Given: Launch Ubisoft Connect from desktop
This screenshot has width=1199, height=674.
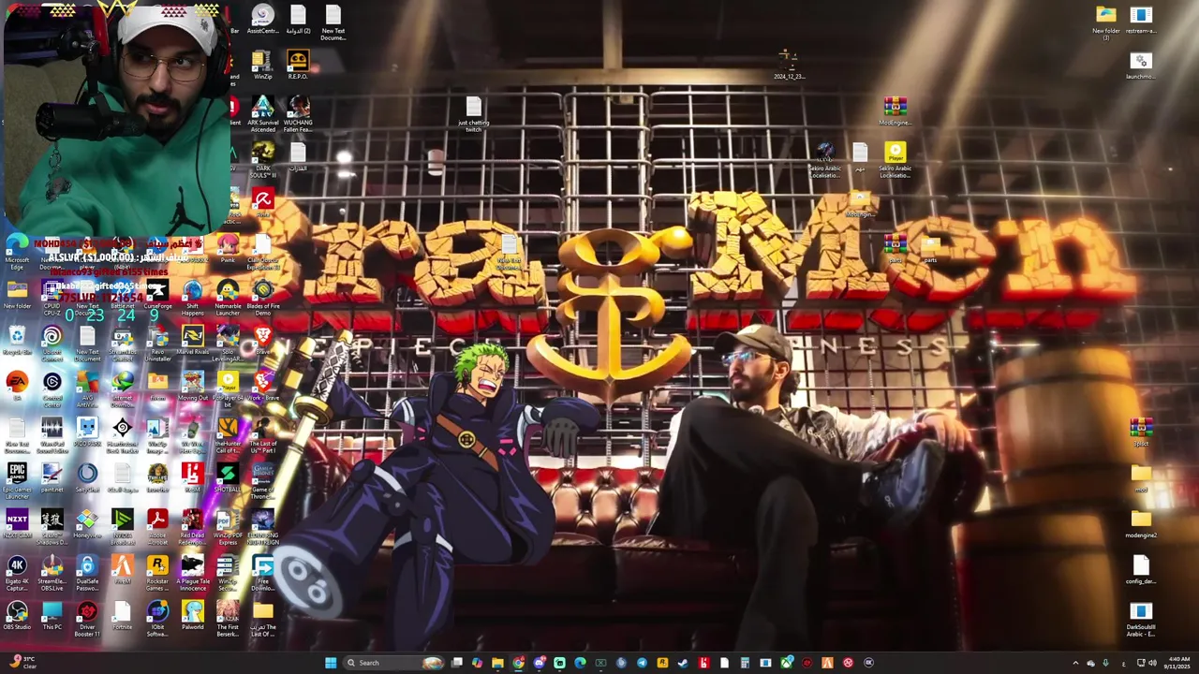Looking at the screenshot, I should pyautogui.click(x=52, y=343).
